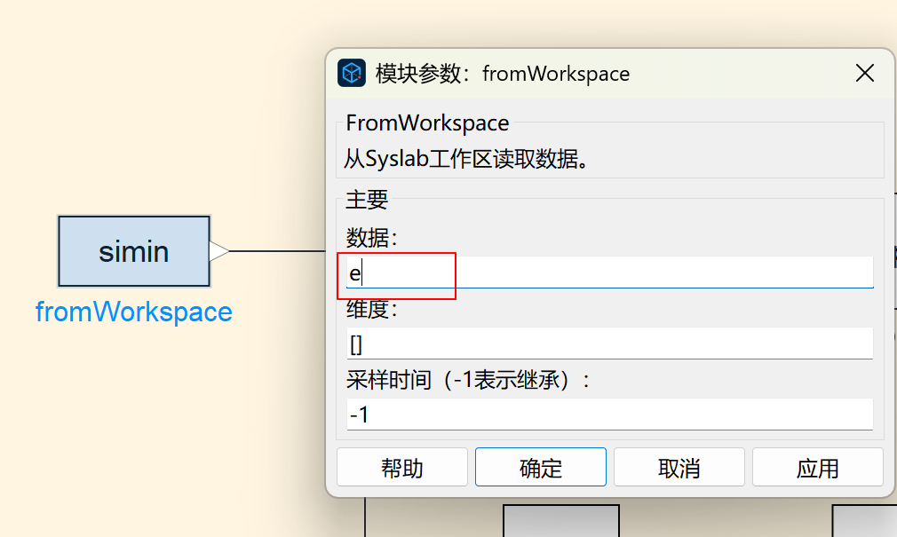This screenshot has height=537, width=897.
Task: Focus the 数据 input field
Action: [609, 272]
